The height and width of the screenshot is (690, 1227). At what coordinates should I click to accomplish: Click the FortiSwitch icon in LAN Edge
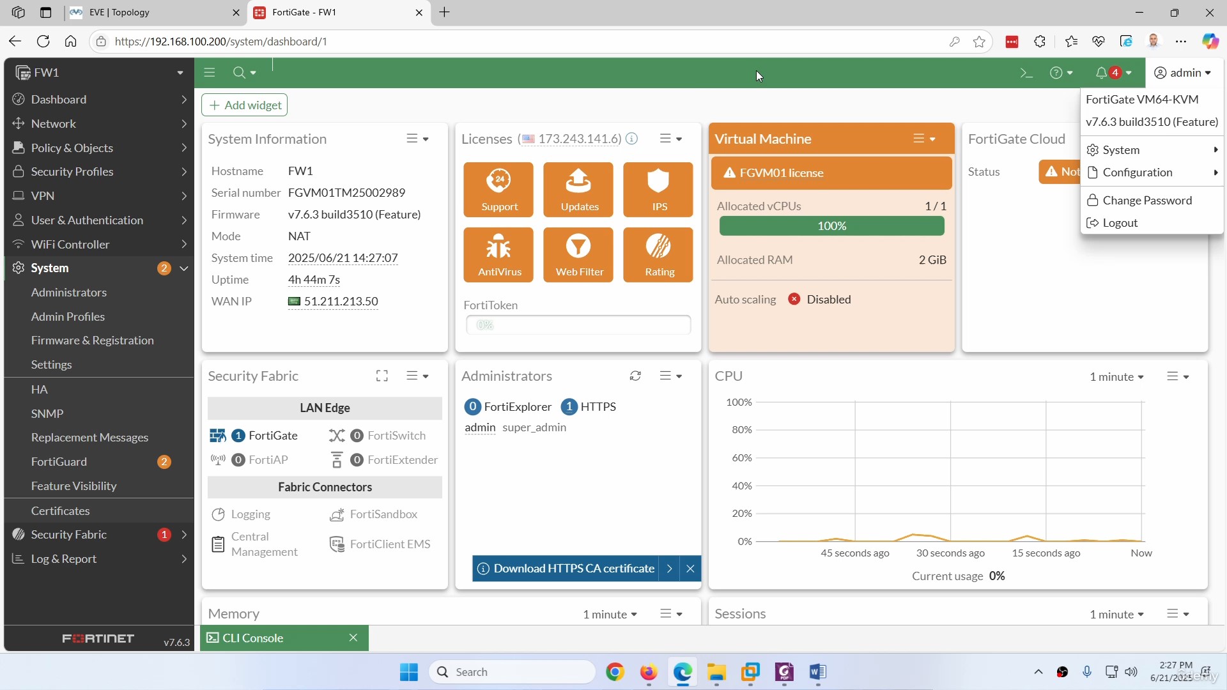pyautogui.click(x=337, y=436)
